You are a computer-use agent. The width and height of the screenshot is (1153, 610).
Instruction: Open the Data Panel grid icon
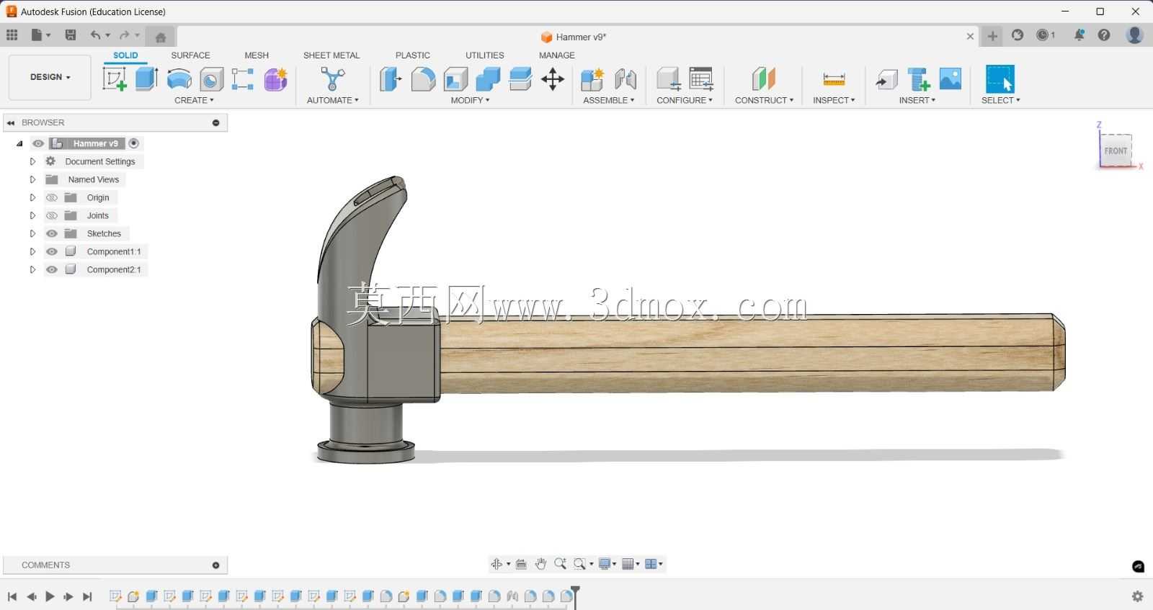[12, 35]
